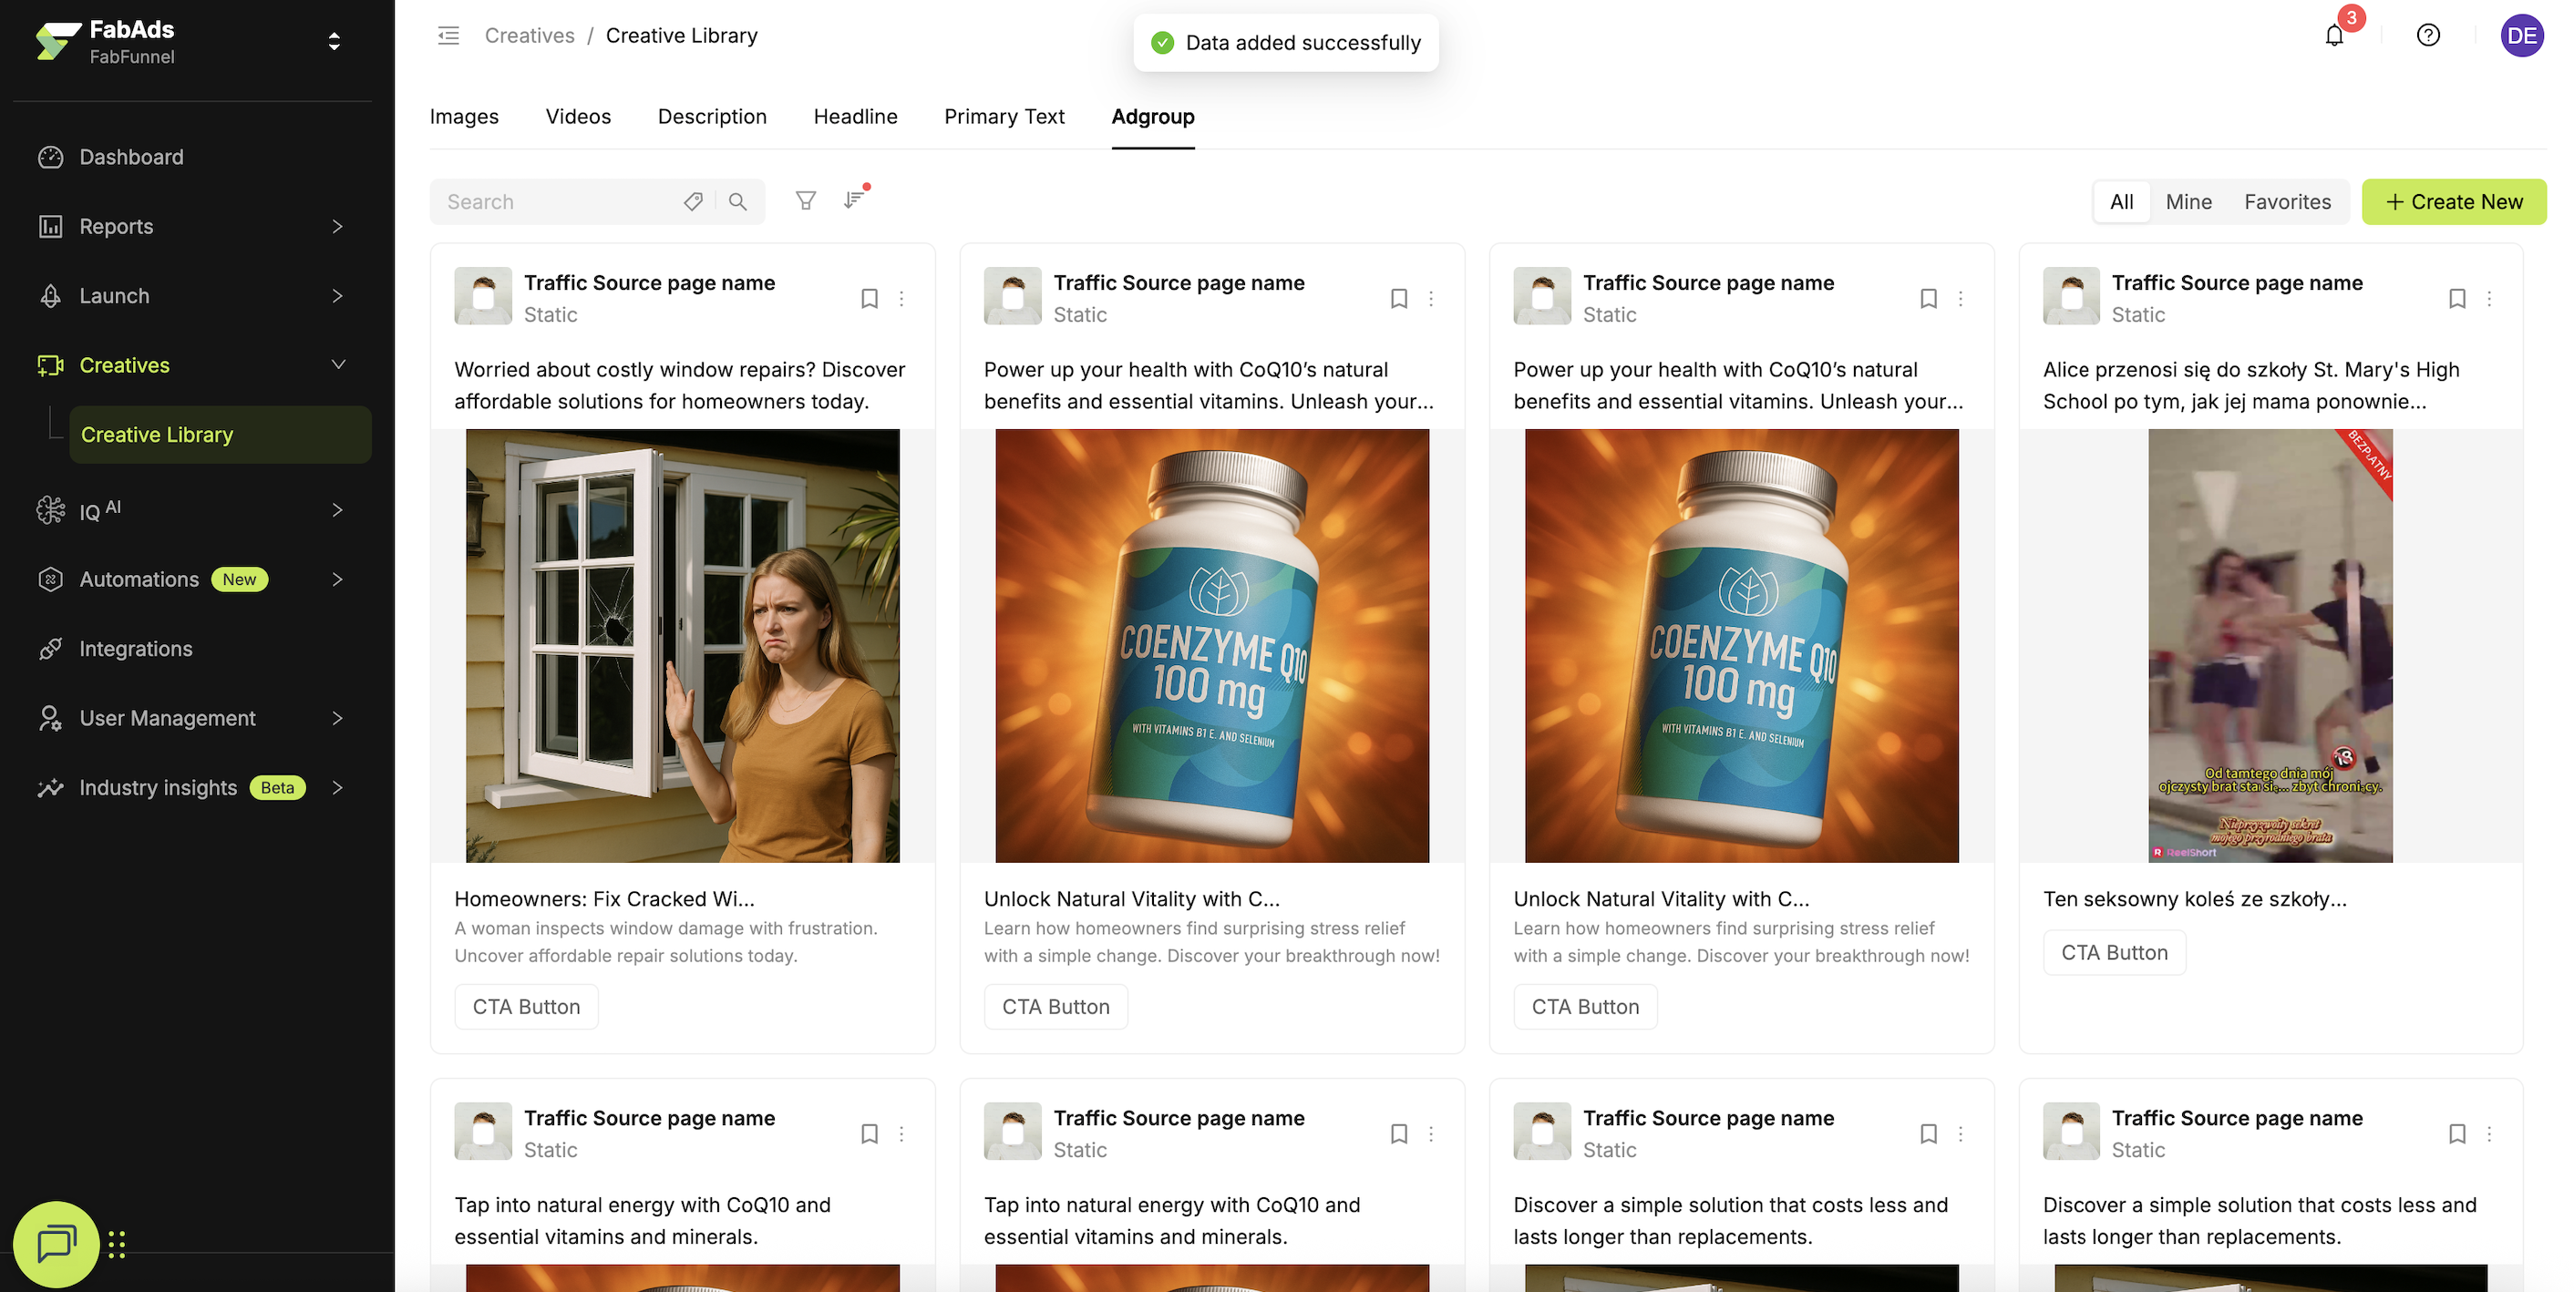The height and width of the screenshot is (1292, 2574).
Task: Bookmark the Alice przenosi ad card
Action: tap(2457, 299)
